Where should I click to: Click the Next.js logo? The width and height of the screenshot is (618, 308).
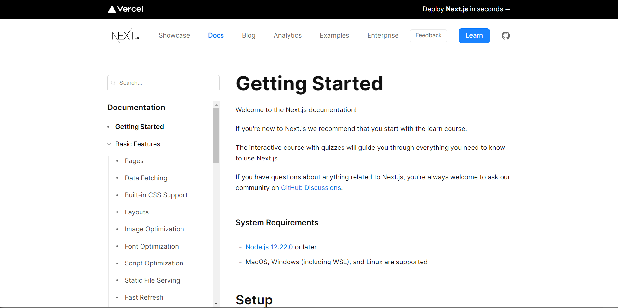click(x=125, y=35)
